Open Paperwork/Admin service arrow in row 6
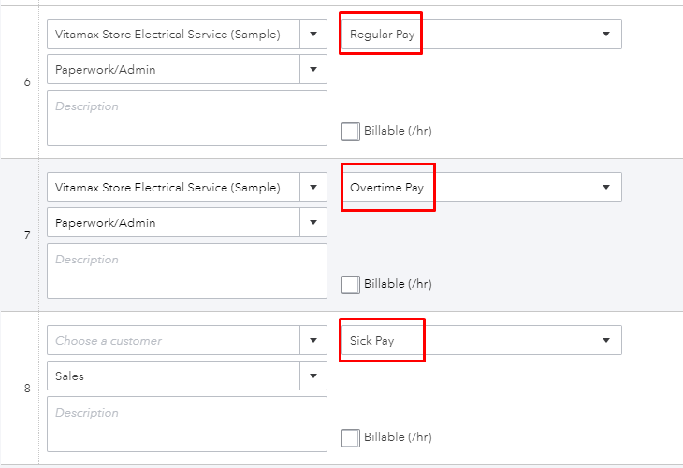The width and height of the screenshot is (683, 468). (x=313, y=69)
